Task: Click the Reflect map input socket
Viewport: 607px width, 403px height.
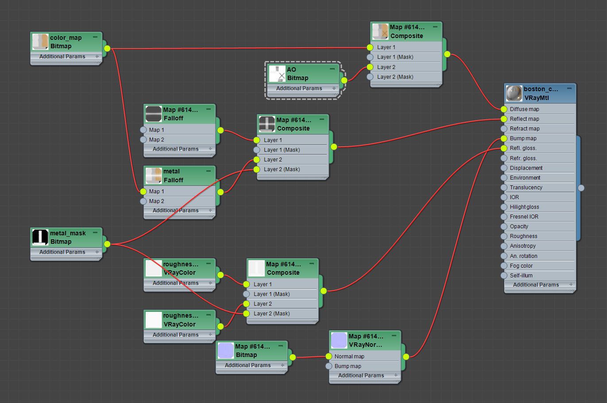Action: click(504, 119)
